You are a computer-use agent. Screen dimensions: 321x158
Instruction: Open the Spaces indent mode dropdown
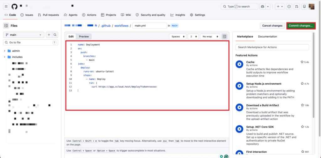click(177, 37)
